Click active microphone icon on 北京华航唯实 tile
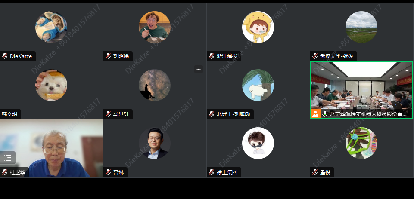Screen dimensions: 414x199 pyautogui.click(x=325, y=114)
